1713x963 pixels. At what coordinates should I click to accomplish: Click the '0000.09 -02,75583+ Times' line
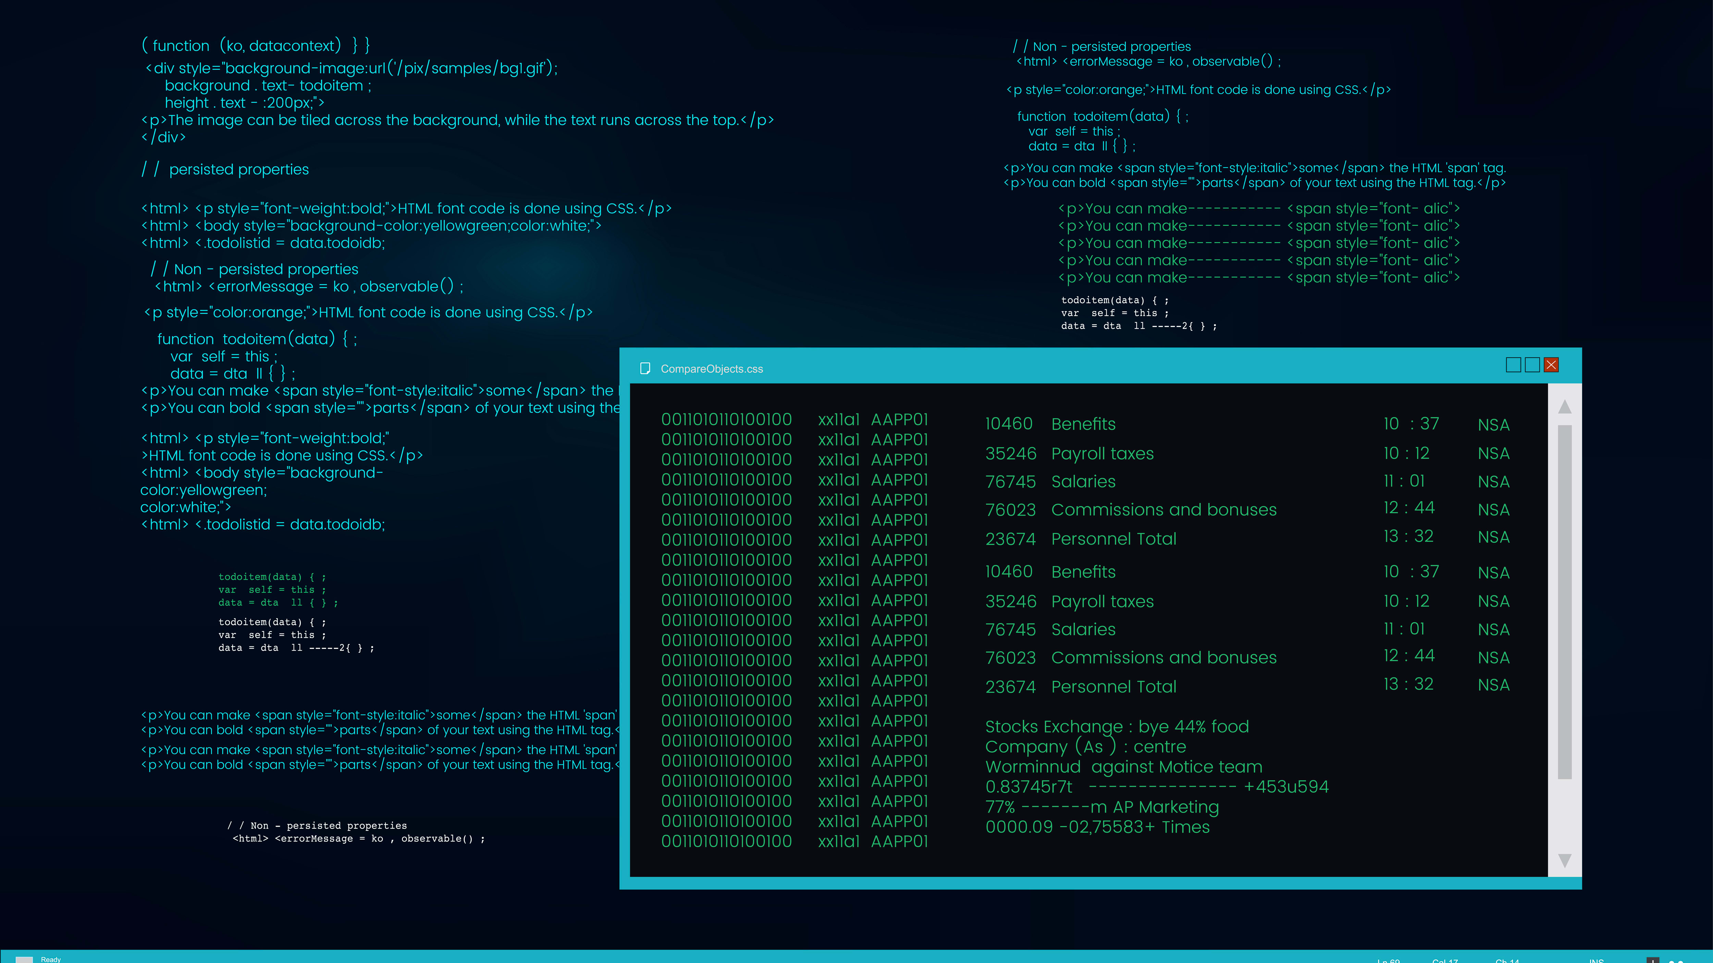[1097, 827]
